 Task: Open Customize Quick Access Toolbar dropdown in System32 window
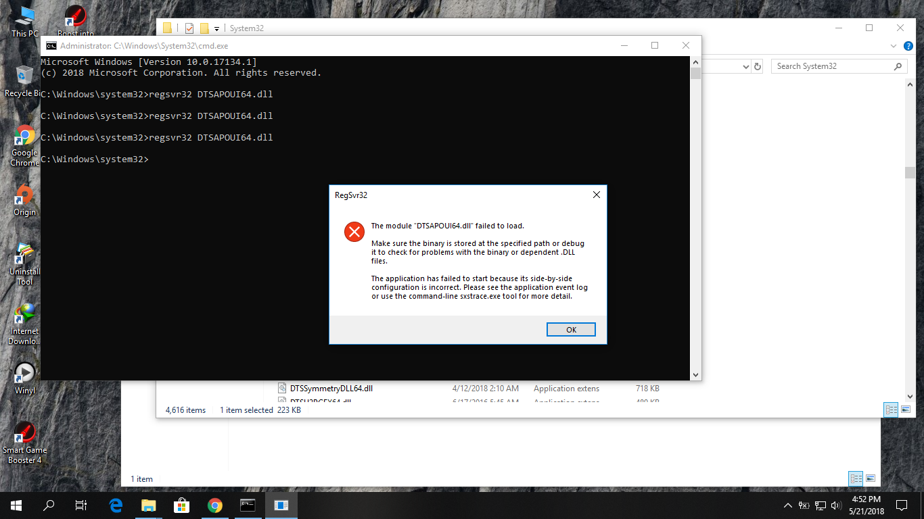216,28
